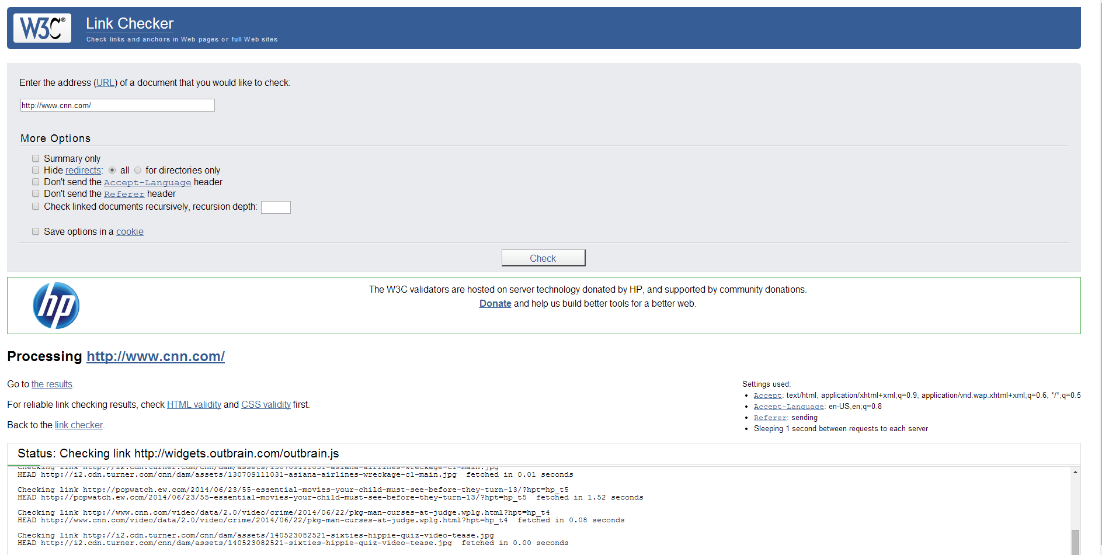Image resolution: width=1102 pixels, height=555 pixels.
Task: Click the URL address input field
Action: (117, 105)
